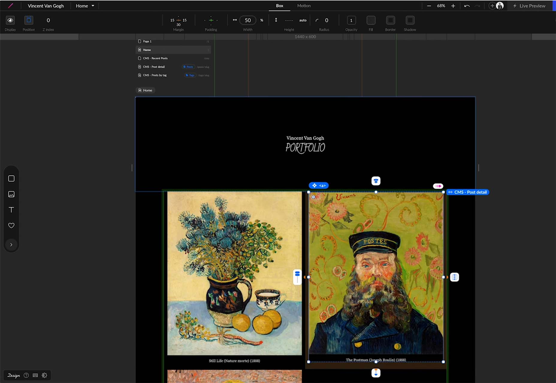Invite a collaborator with plus icon
This screenshot has height=383, width=556.
click(492, 6)
